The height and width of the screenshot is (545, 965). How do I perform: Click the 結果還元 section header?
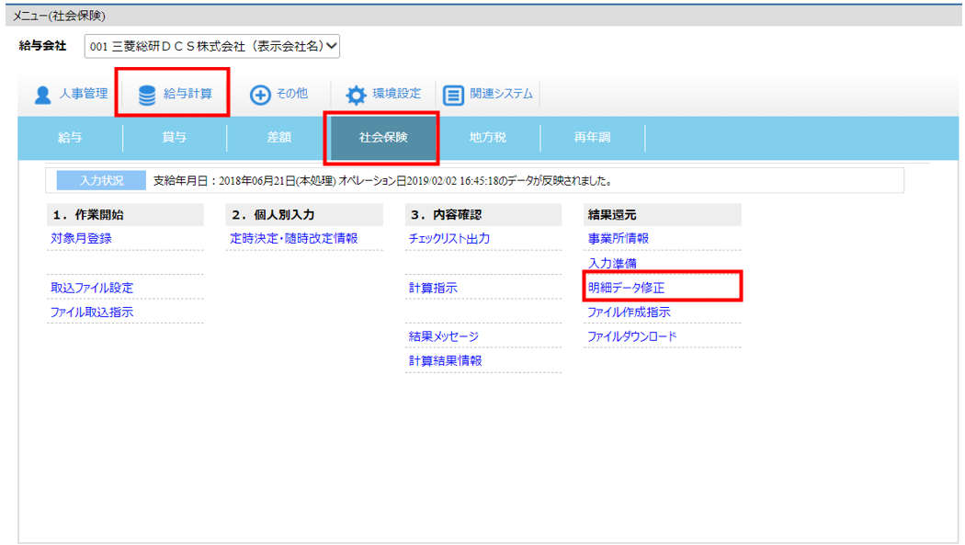pos(663,215)
